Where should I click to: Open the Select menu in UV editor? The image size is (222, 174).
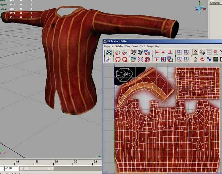135,46
